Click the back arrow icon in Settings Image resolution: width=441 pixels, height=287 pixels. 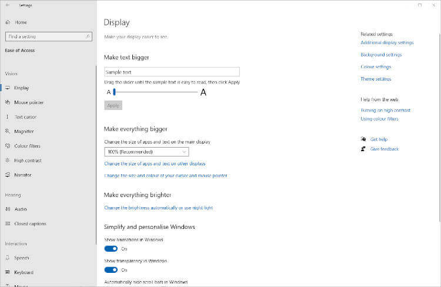tap(7, 6)
